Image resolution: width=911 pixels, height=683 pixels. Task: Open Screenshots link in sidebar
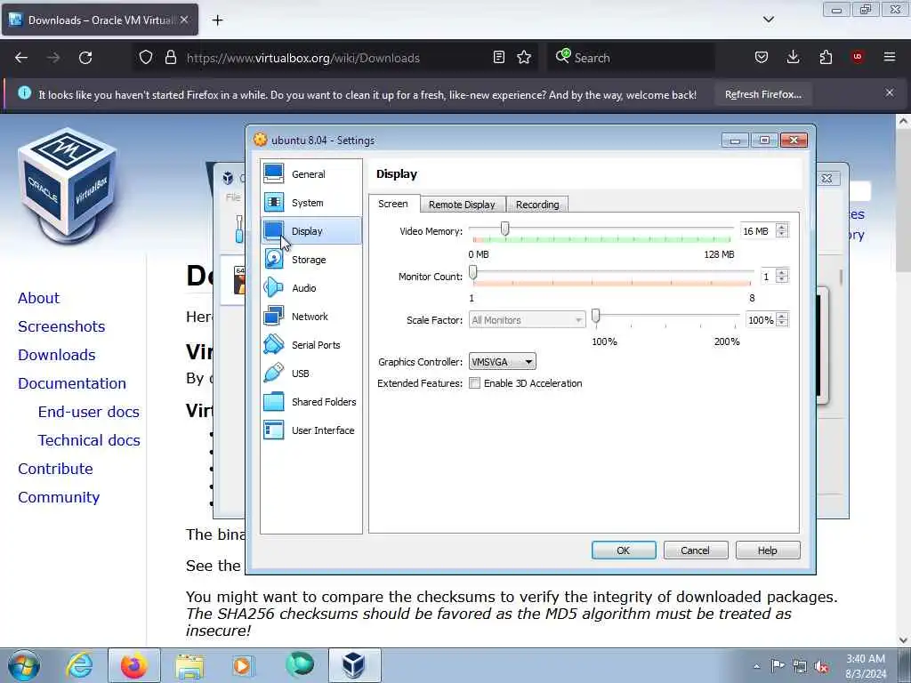click(61, 326)
